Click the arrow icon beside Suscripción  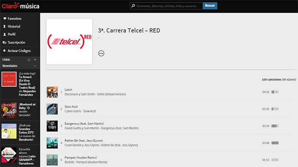(x=5, y=42)
